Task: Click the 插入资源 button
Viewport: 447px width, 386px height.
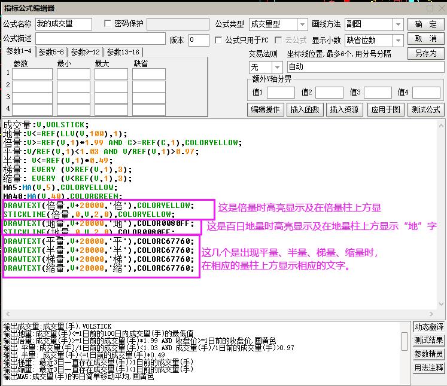Action: (x=344, y=109)
